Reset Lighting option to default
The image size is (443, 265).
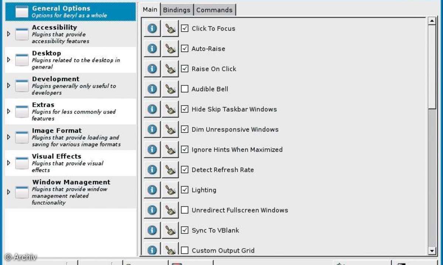point(170,190)
